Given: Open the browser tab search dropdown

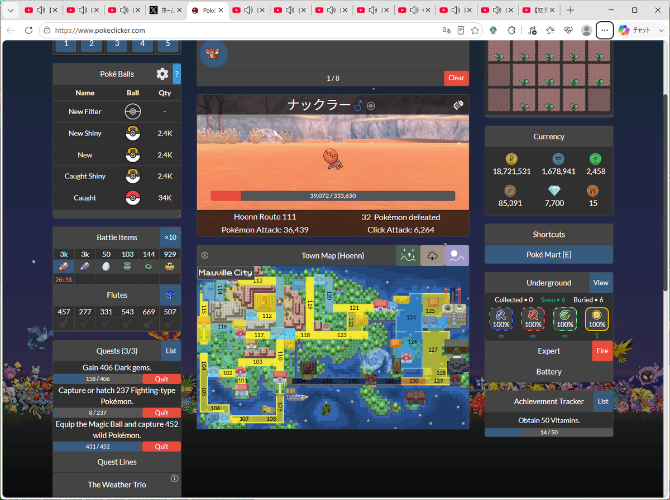Looking at the screenshot, I should tap(10, 10).
